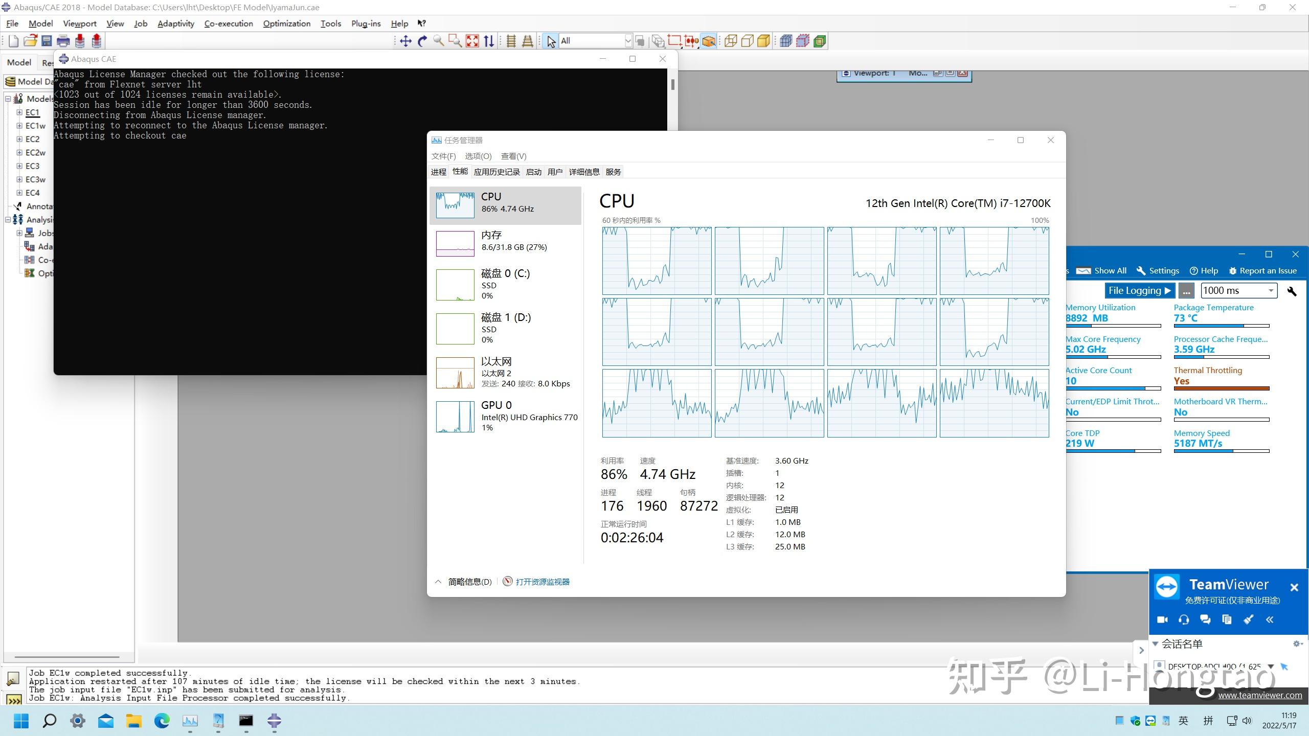Screen dimensions: 1309x736
Task: Click Report an Issue link
Action: pos(1263,271)
